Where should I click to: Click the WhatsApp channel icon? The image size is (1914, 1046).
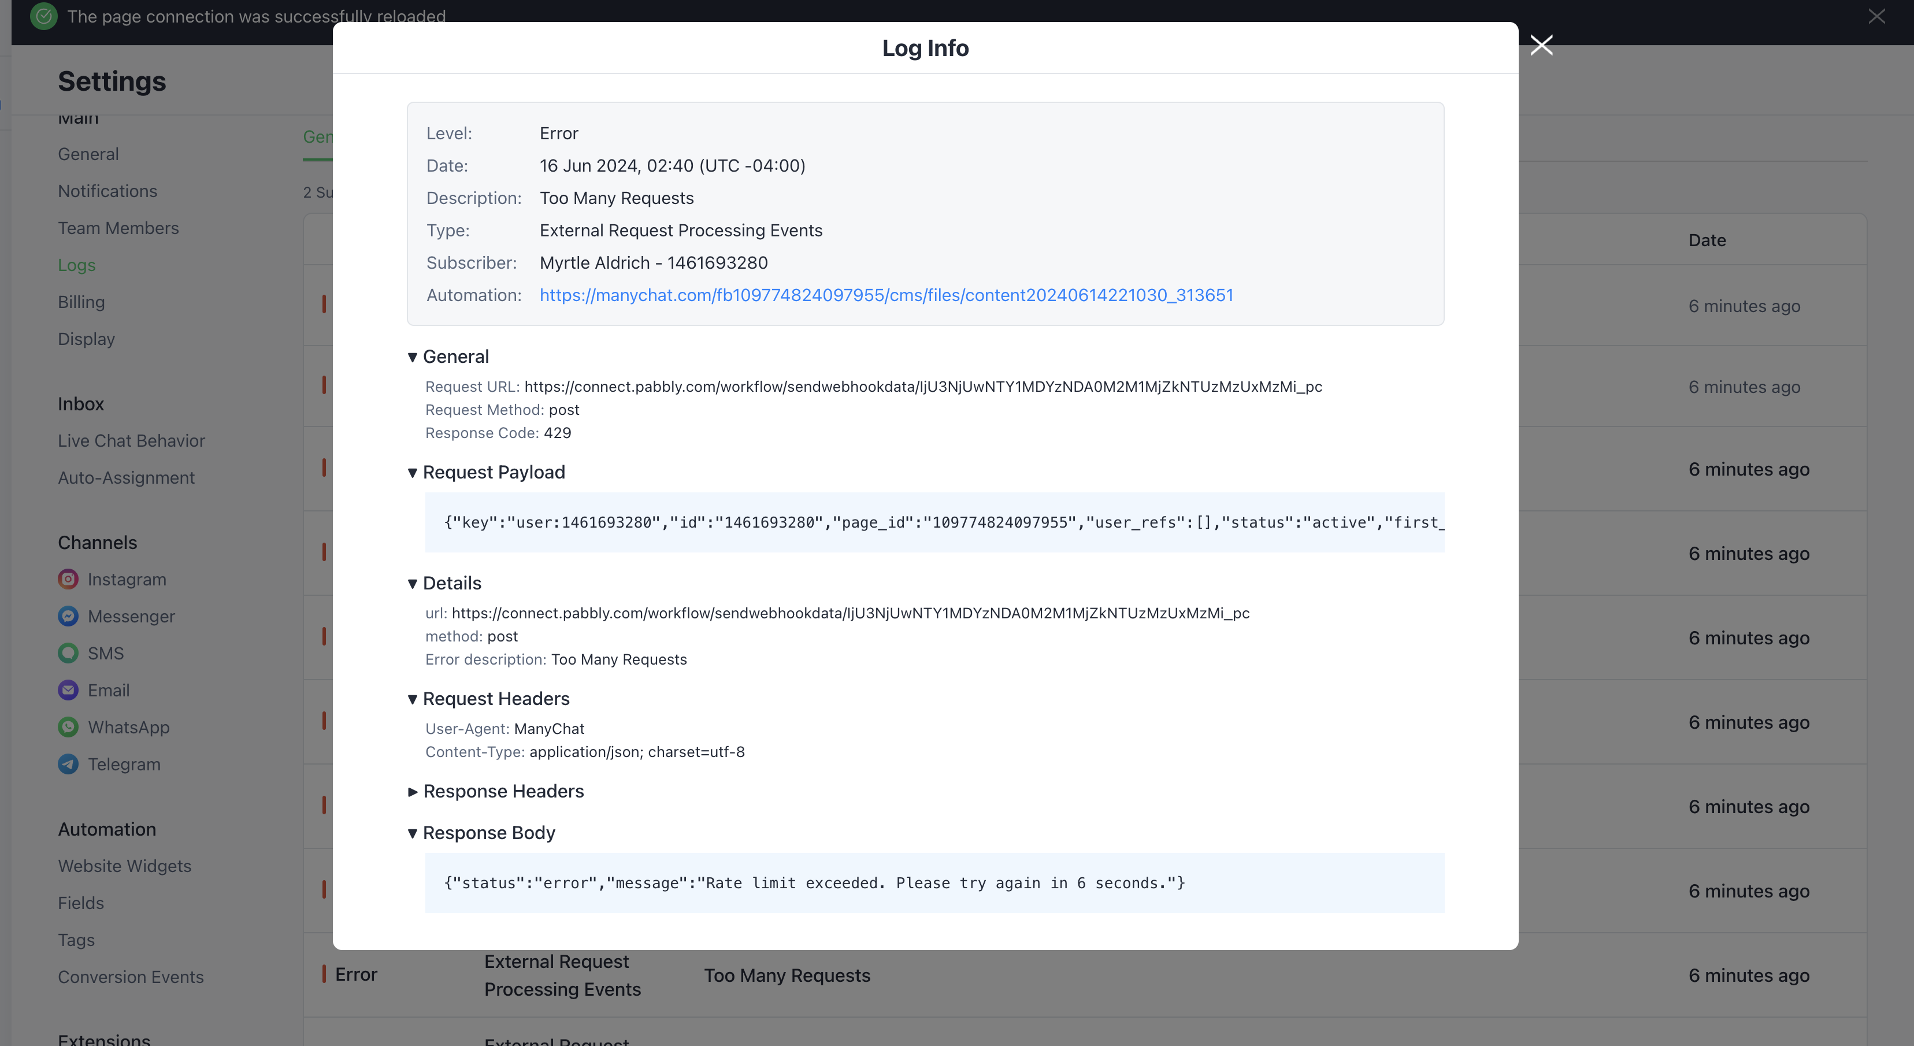click(x=68, y=728)
